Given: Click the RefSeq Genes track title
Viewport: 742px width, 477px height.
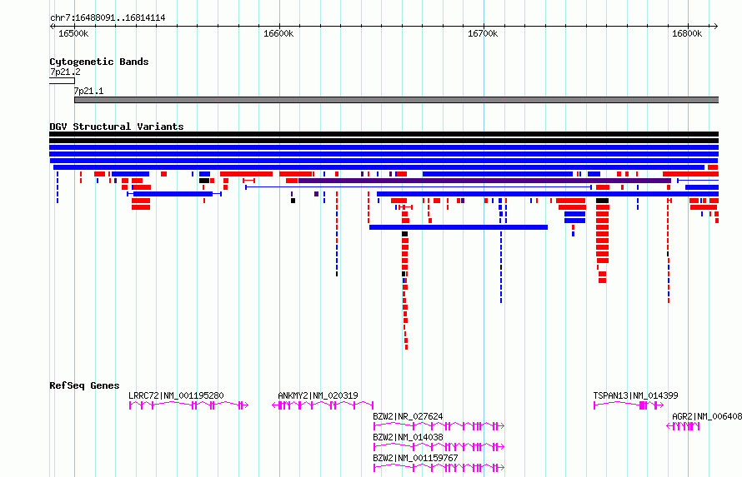Looking at the screenshot, I should (84, 385).
